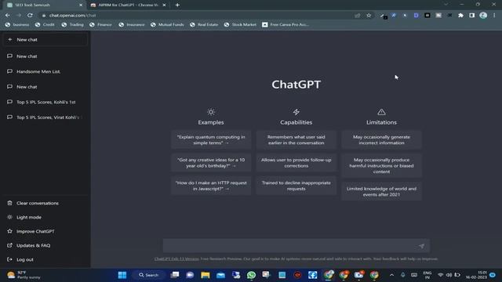This screenshot has height=282, width=502.
Task: Click the send message paper-plane icon
Action: tap(421, 246)
